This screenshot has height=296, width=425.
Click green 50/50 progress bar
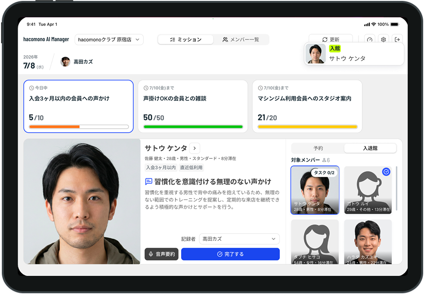coord(193,127)
